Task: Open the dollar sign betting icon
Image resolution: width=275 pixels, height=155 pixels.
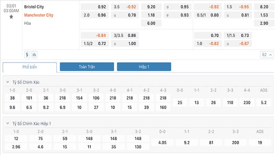Action: click(x=27, y=55)
